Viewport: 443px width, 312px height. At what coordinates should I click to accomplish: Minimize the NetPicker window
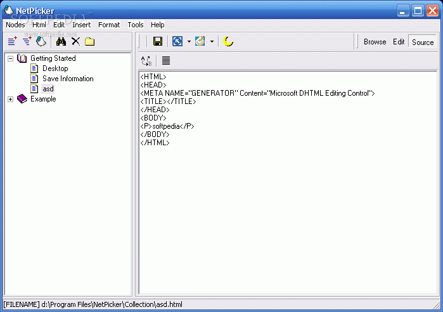403,11
